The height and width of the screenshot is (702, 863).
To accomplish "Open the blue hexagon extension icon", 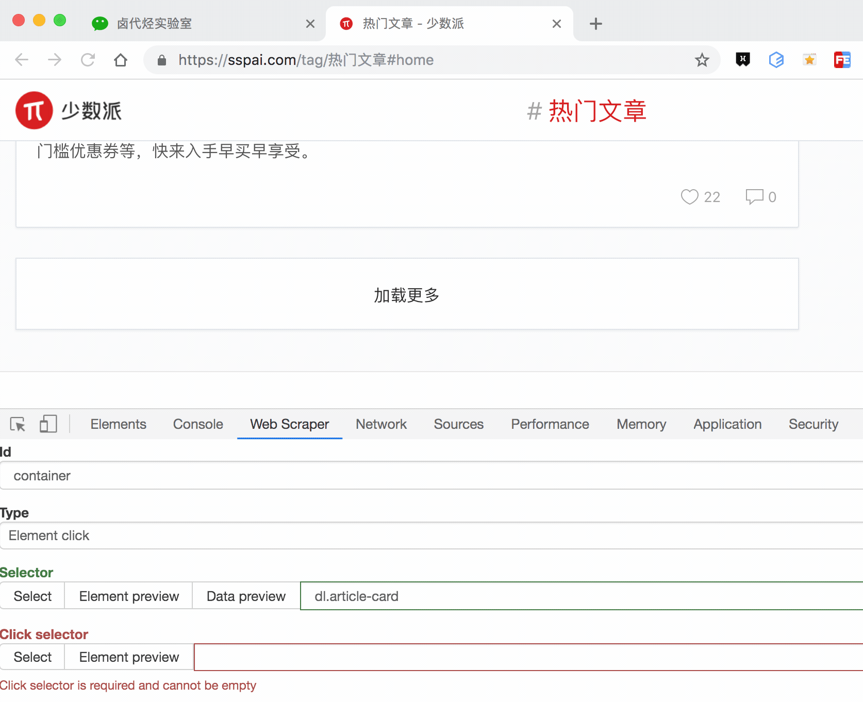I will 776,60.
